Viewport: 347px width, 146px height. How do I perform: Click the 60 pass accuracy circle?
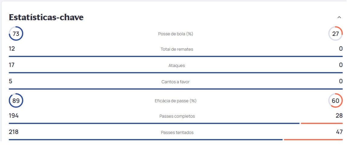(336, 100)
